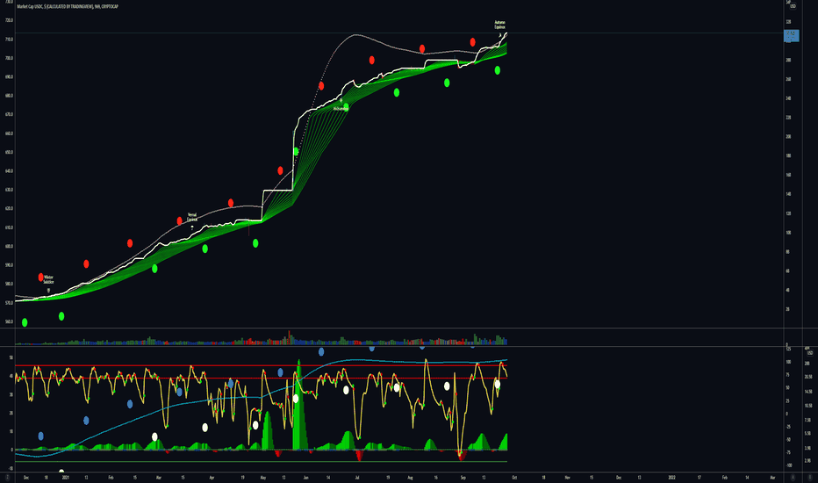The height and width of the screenshot is (483, 818).
Task: Select the Vernal Equinox annotation label
Action: (192, 217)
